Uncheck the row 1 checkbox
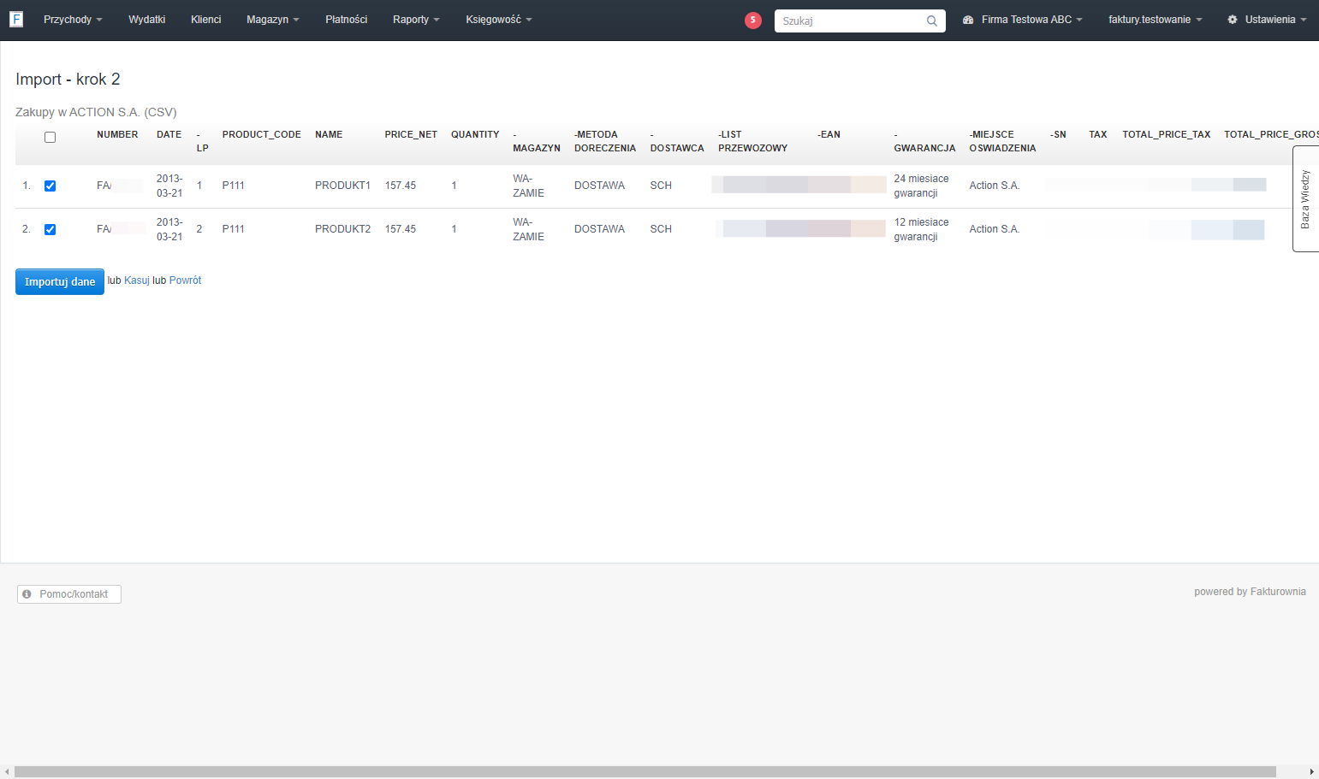Image resolution: width=1319 pixels, height=779 pixels. (50, 186)
